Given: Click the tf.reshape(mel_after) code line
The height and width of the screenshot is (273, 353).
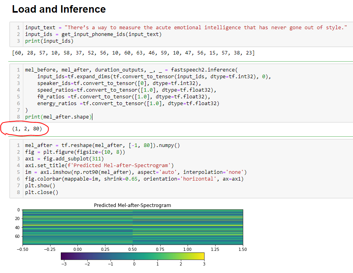Looking at the screenshot, I should click(102, 145).
